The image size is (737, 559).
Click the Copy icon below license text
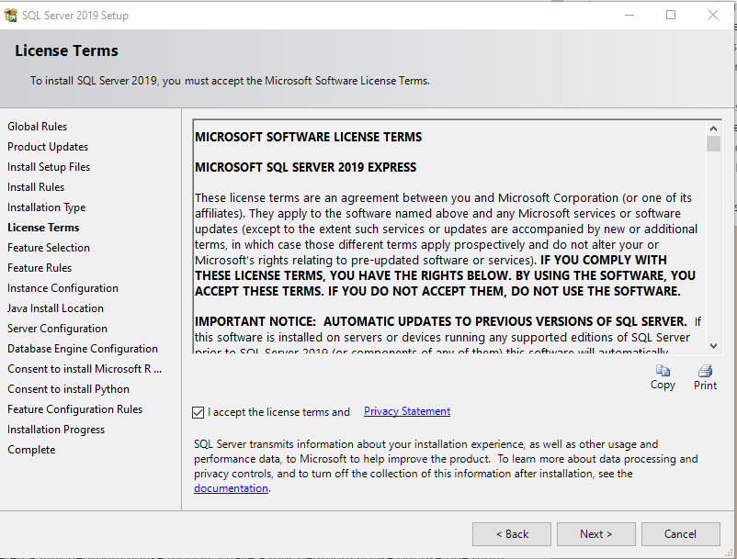tap(663, 371)
